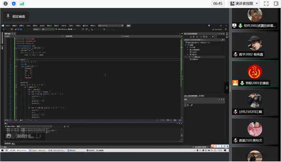Open the 编辑 menu in Visual Studio
Viewport: 281px width, 162px height.
[14, 25]
